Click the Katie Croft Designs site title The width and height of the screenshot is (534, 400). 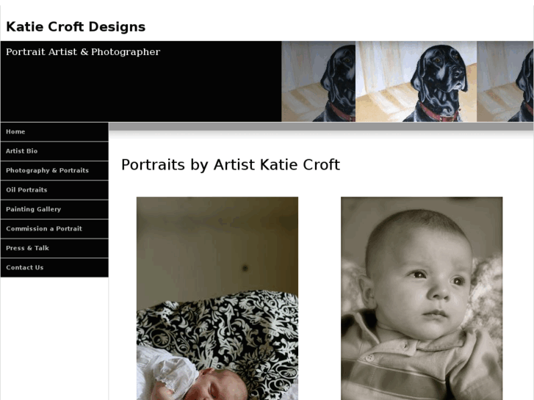click(x=76, y=27)
